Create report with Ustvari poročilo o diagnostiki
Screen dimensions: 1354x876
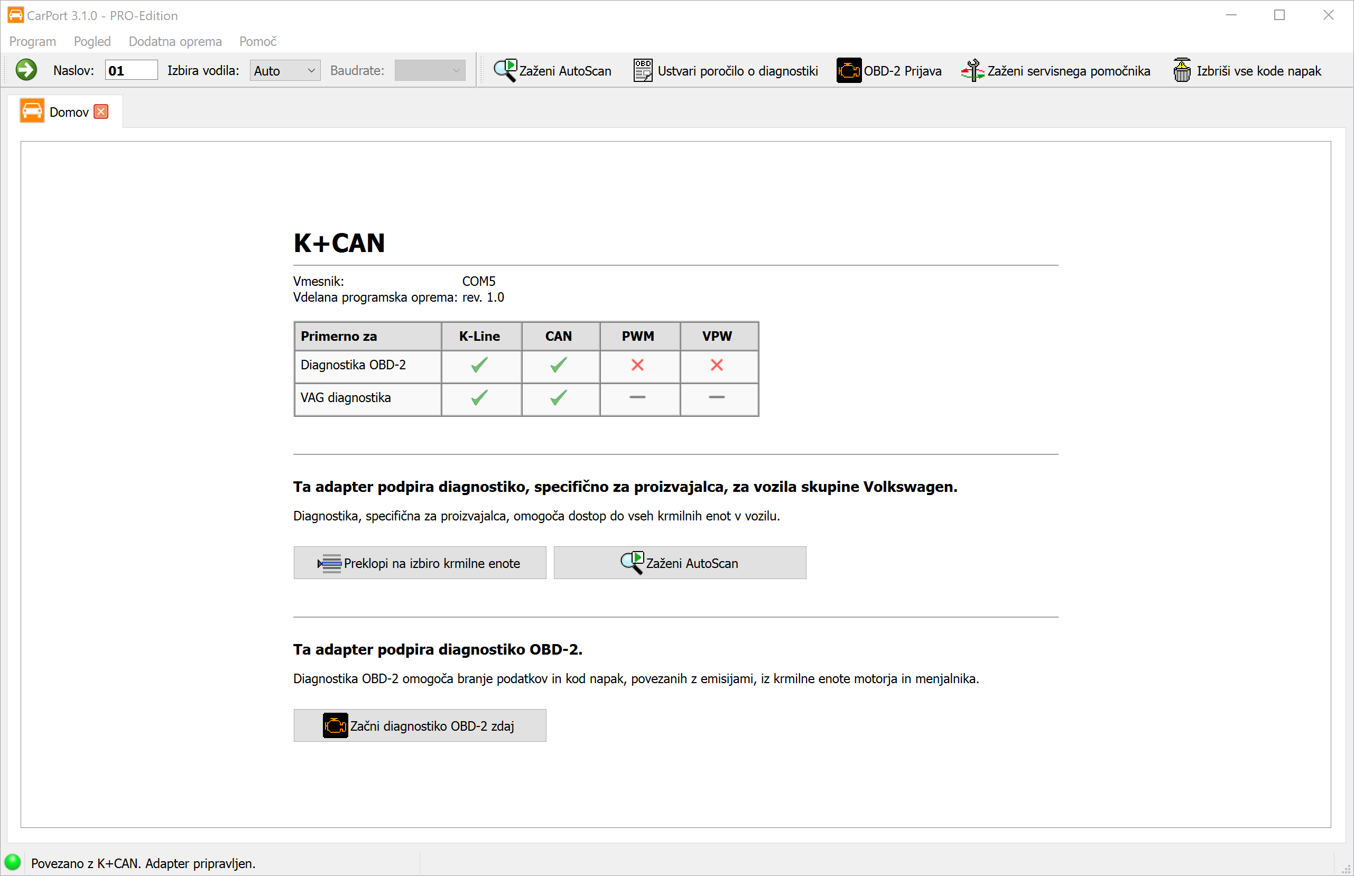coord(725,71)
